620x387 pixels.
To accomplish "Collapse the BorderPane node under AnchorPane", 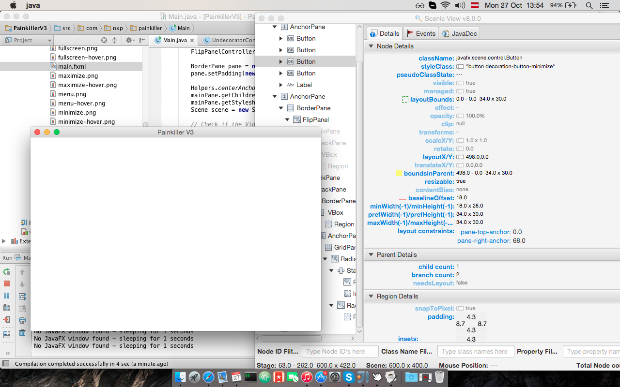I will point(281,108).
